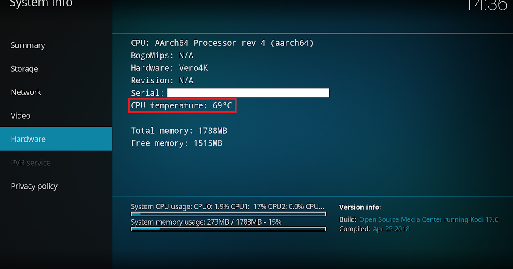Click the Version info label
This screenshot has width=513, height=269.
pos(360,207)
